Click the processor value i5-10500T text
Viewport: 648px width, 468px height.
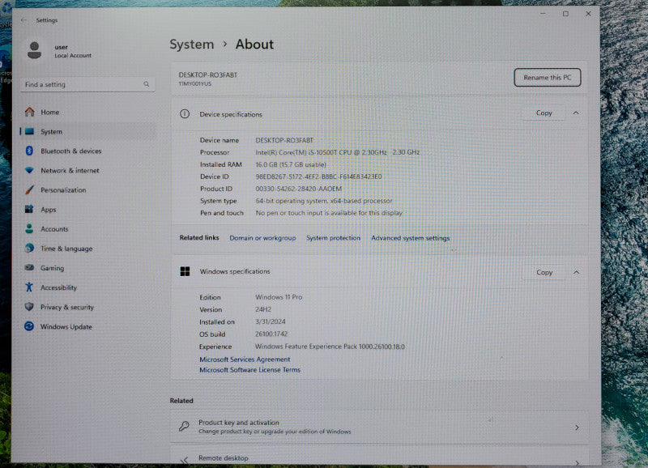337,152
